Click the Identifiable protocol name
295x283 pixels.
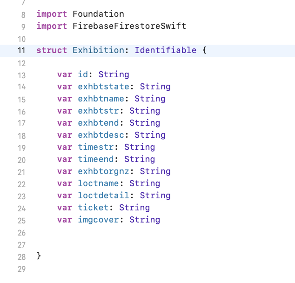pyautogui.click(x=166, y=50)
